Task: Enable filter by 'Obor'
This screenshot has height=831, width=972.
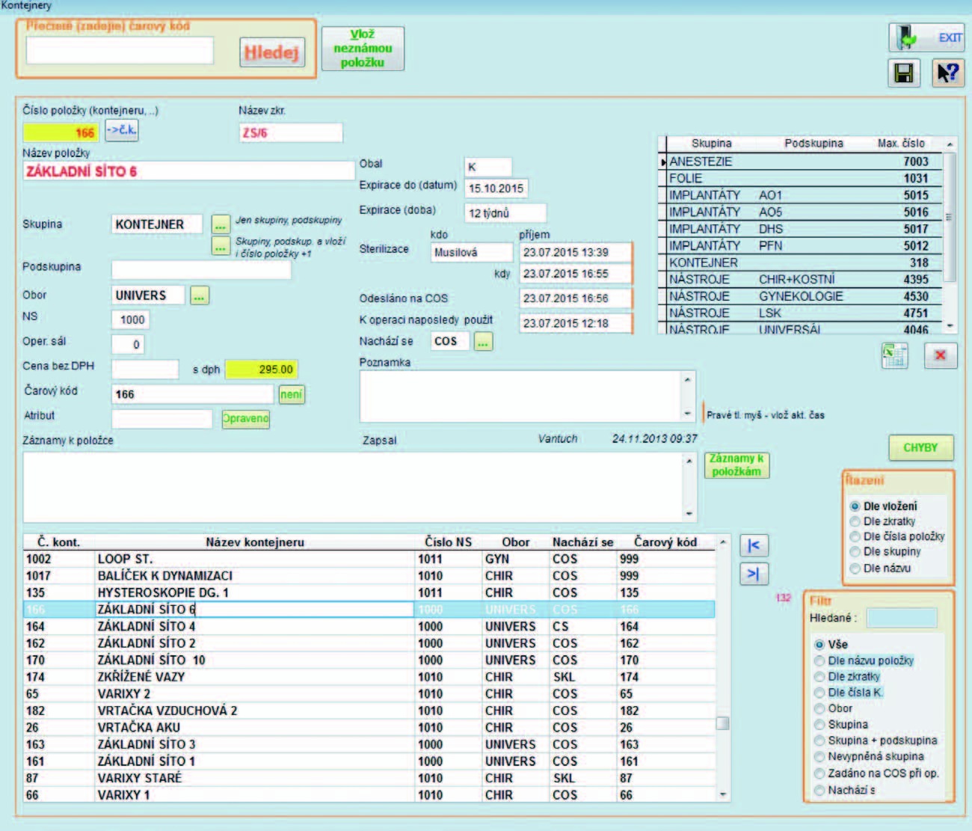Action: pos(819,708)
